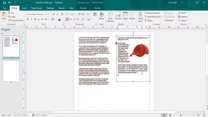Open the Shapes gallery
This screenshot has height=117, width=208.
click(x=132, y=17)
